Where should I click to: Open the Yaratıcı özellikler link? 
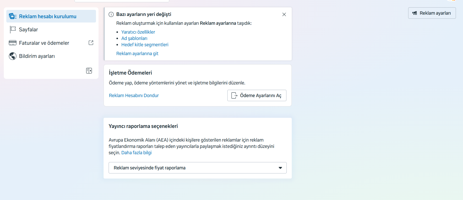(138, 32)
